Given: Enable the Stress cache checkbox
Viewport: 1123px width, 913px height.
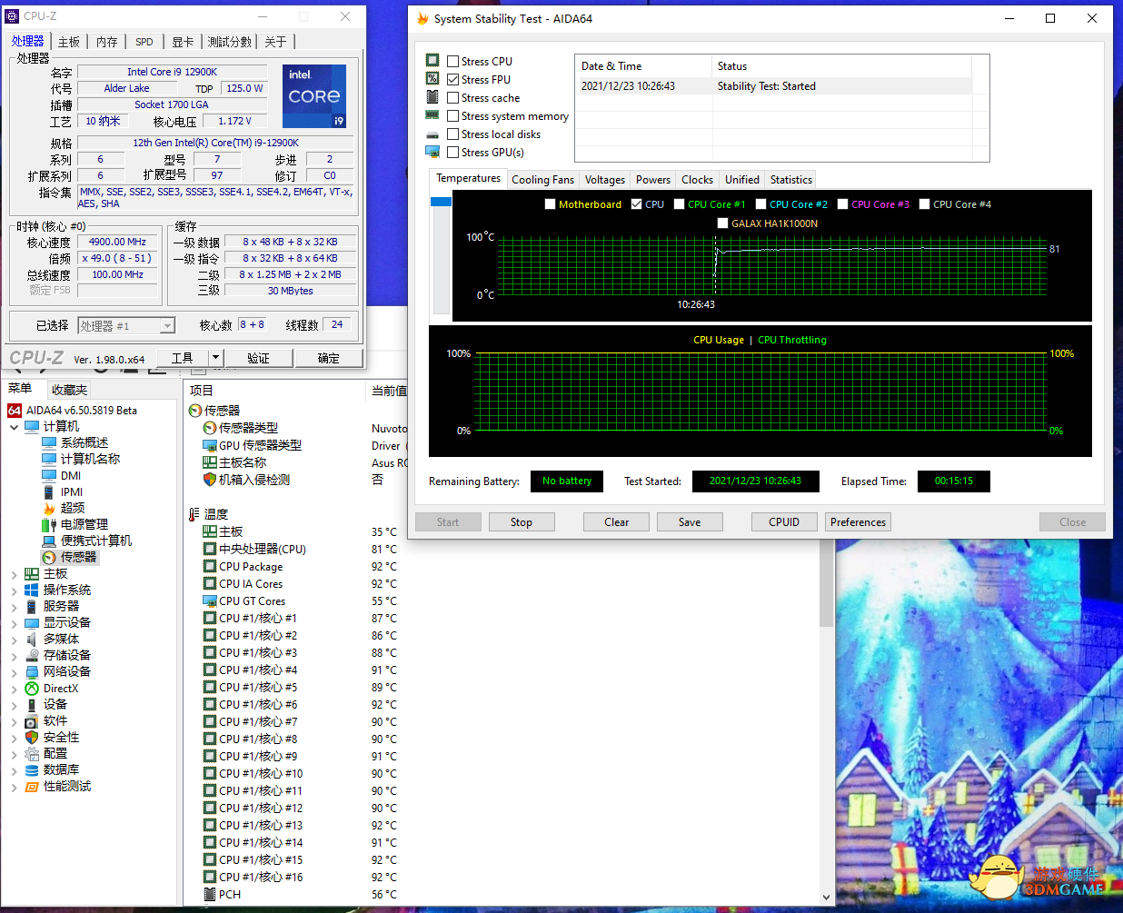Looking at the screenshot, I should click(x=452, y=97).
